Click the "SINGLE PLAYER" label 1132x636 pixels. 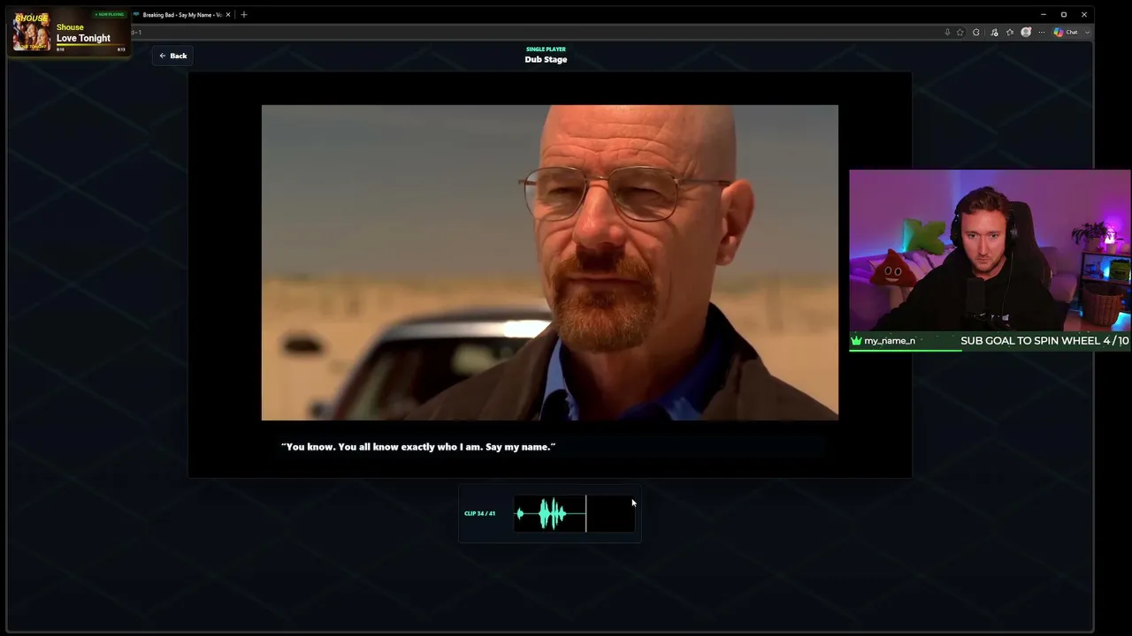point(546,49)
